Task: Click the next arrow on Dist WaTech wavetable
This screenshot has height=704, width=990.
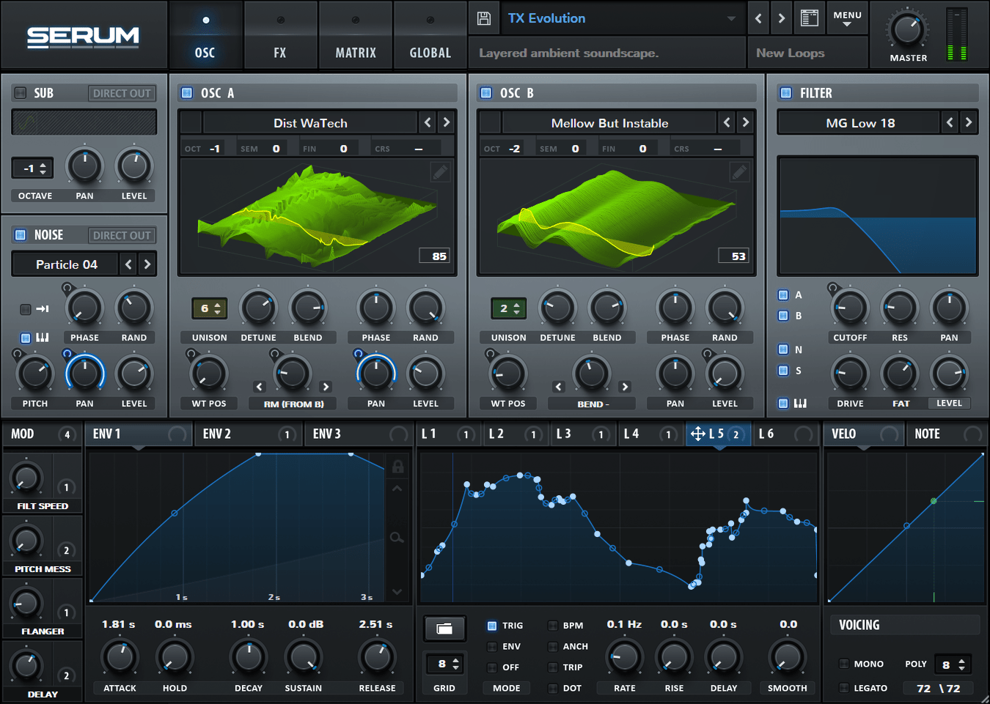Action: point(446,122)
